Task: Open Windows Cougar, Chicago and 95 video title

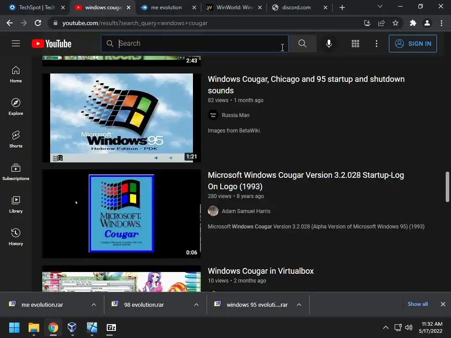Action: (306, 84)
